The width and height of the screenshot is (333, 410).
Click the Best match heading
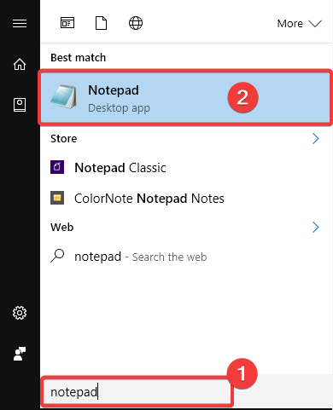tap(79, 58)
